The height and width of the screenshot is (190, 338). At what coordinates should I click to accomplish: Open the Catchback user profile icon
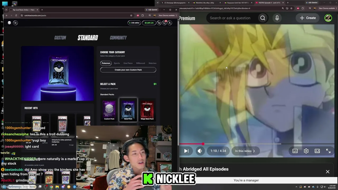170,23
